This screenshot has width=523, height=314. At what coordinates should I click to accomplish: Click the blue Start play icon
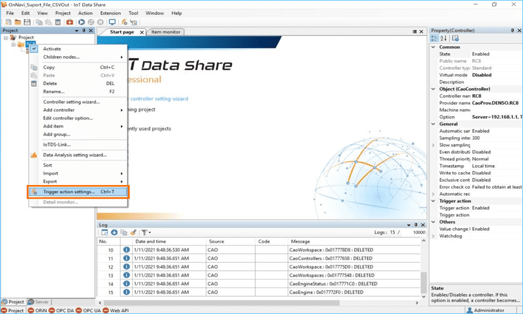tap(82, 22)
